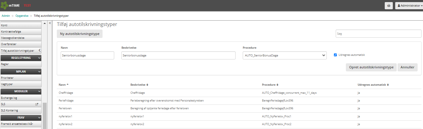Collapse sidebar with double-chevron icon

tap(50, 23)
